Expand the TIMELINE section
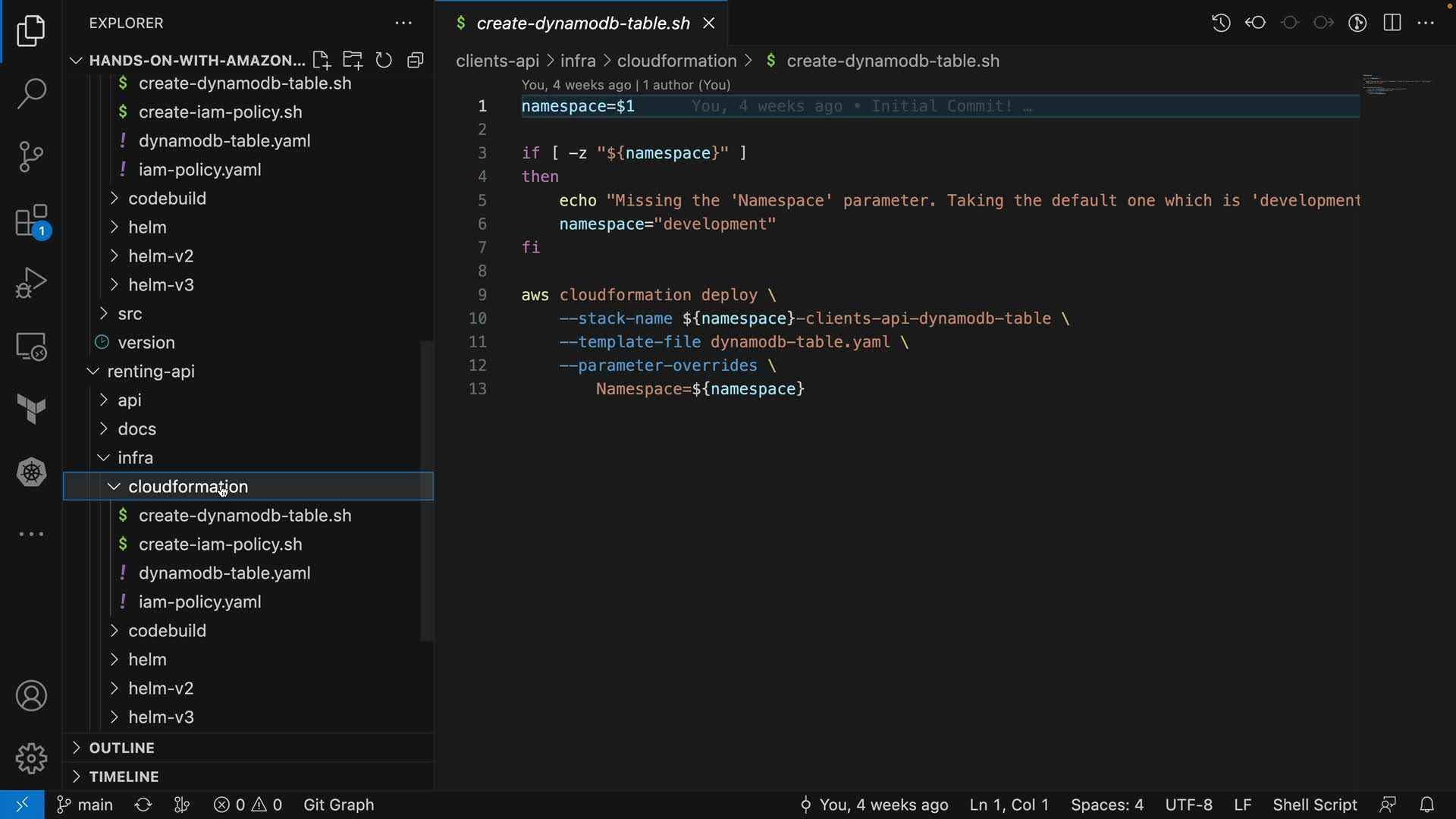Screen dimensions: 1456x819 click(x=124, y=777)
